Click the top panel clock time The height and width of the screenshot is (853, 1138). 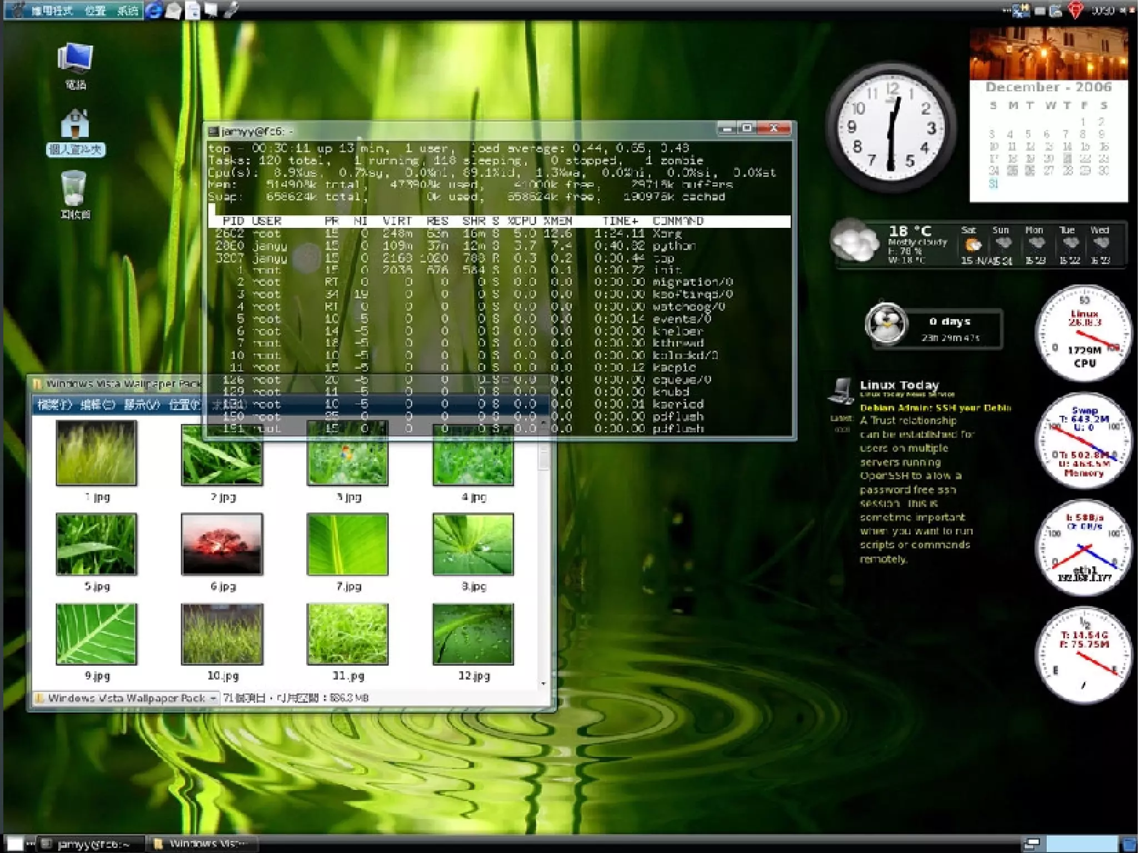(1102, 11)
